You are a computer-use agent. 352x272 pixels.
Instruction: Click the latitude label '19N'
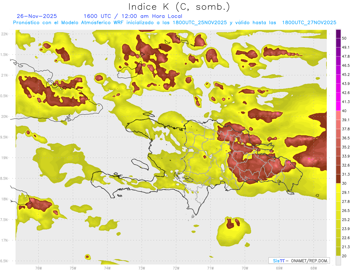coord(4,158)
